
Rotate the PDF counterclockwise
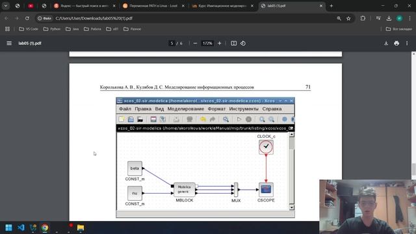[x=243, y=44]
